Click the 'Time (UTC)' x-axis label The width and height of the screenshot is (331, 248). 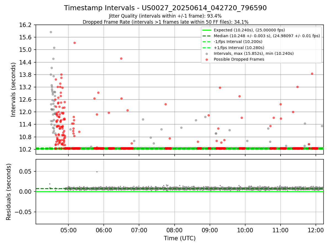point(180,238)
